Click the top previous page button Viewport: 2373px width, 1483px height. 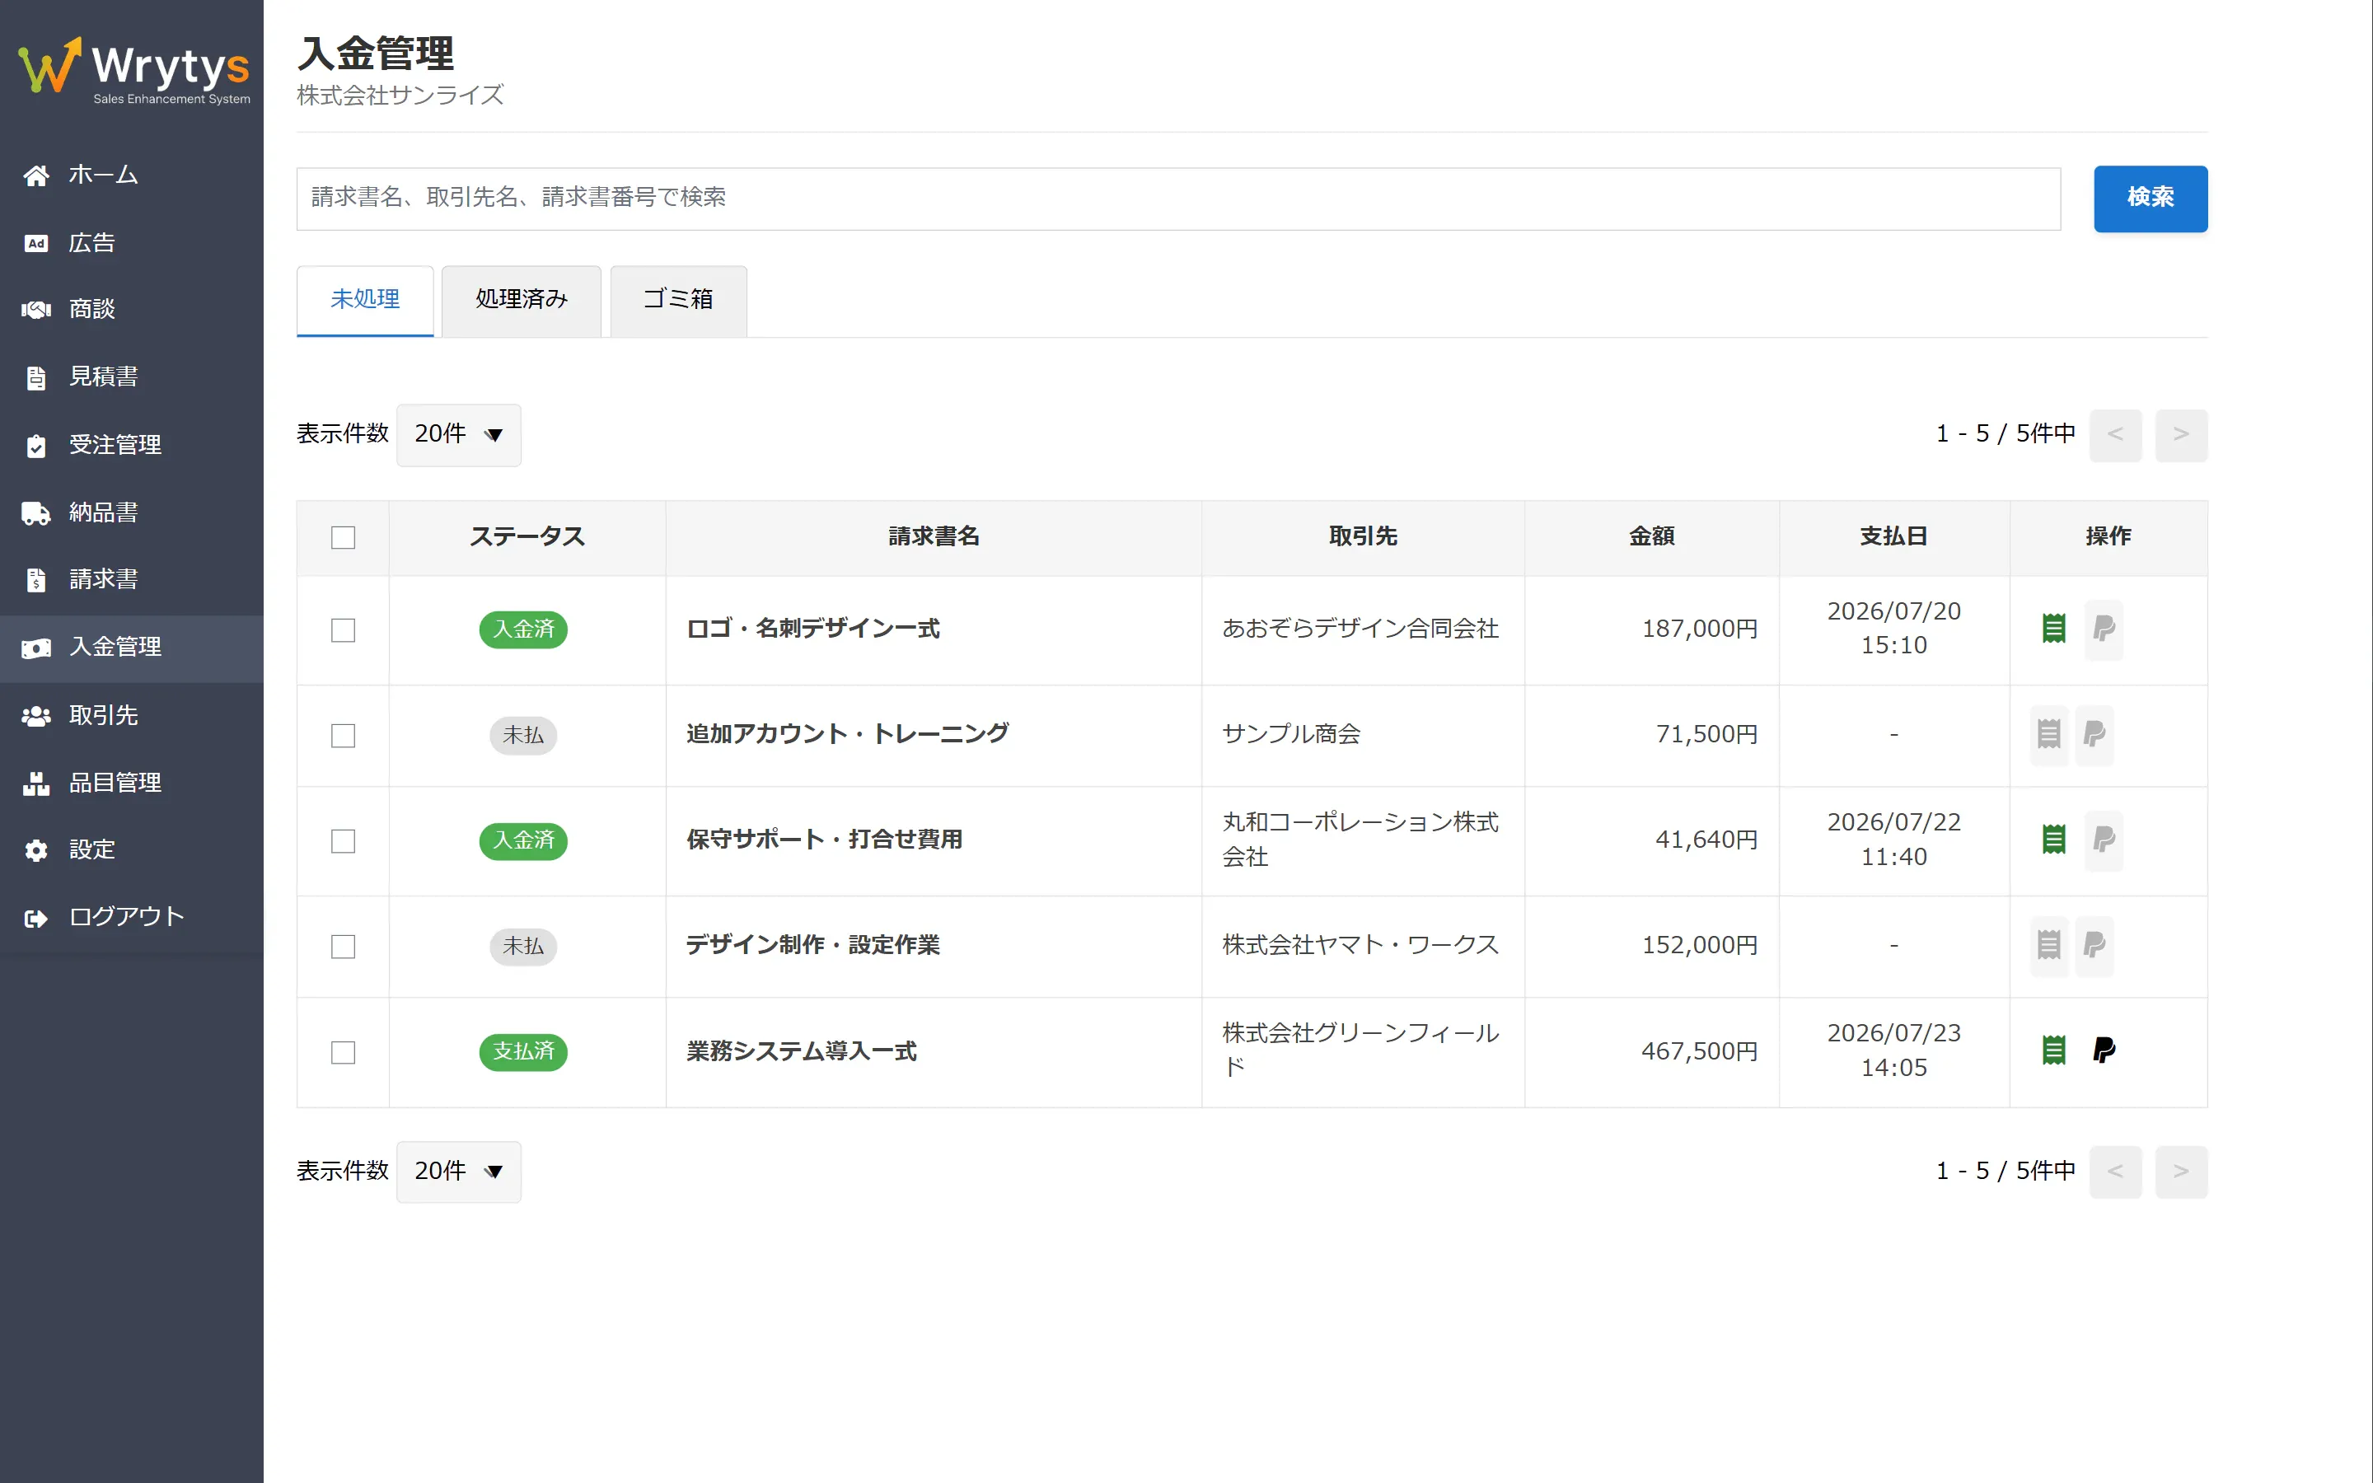point(2115,434)
